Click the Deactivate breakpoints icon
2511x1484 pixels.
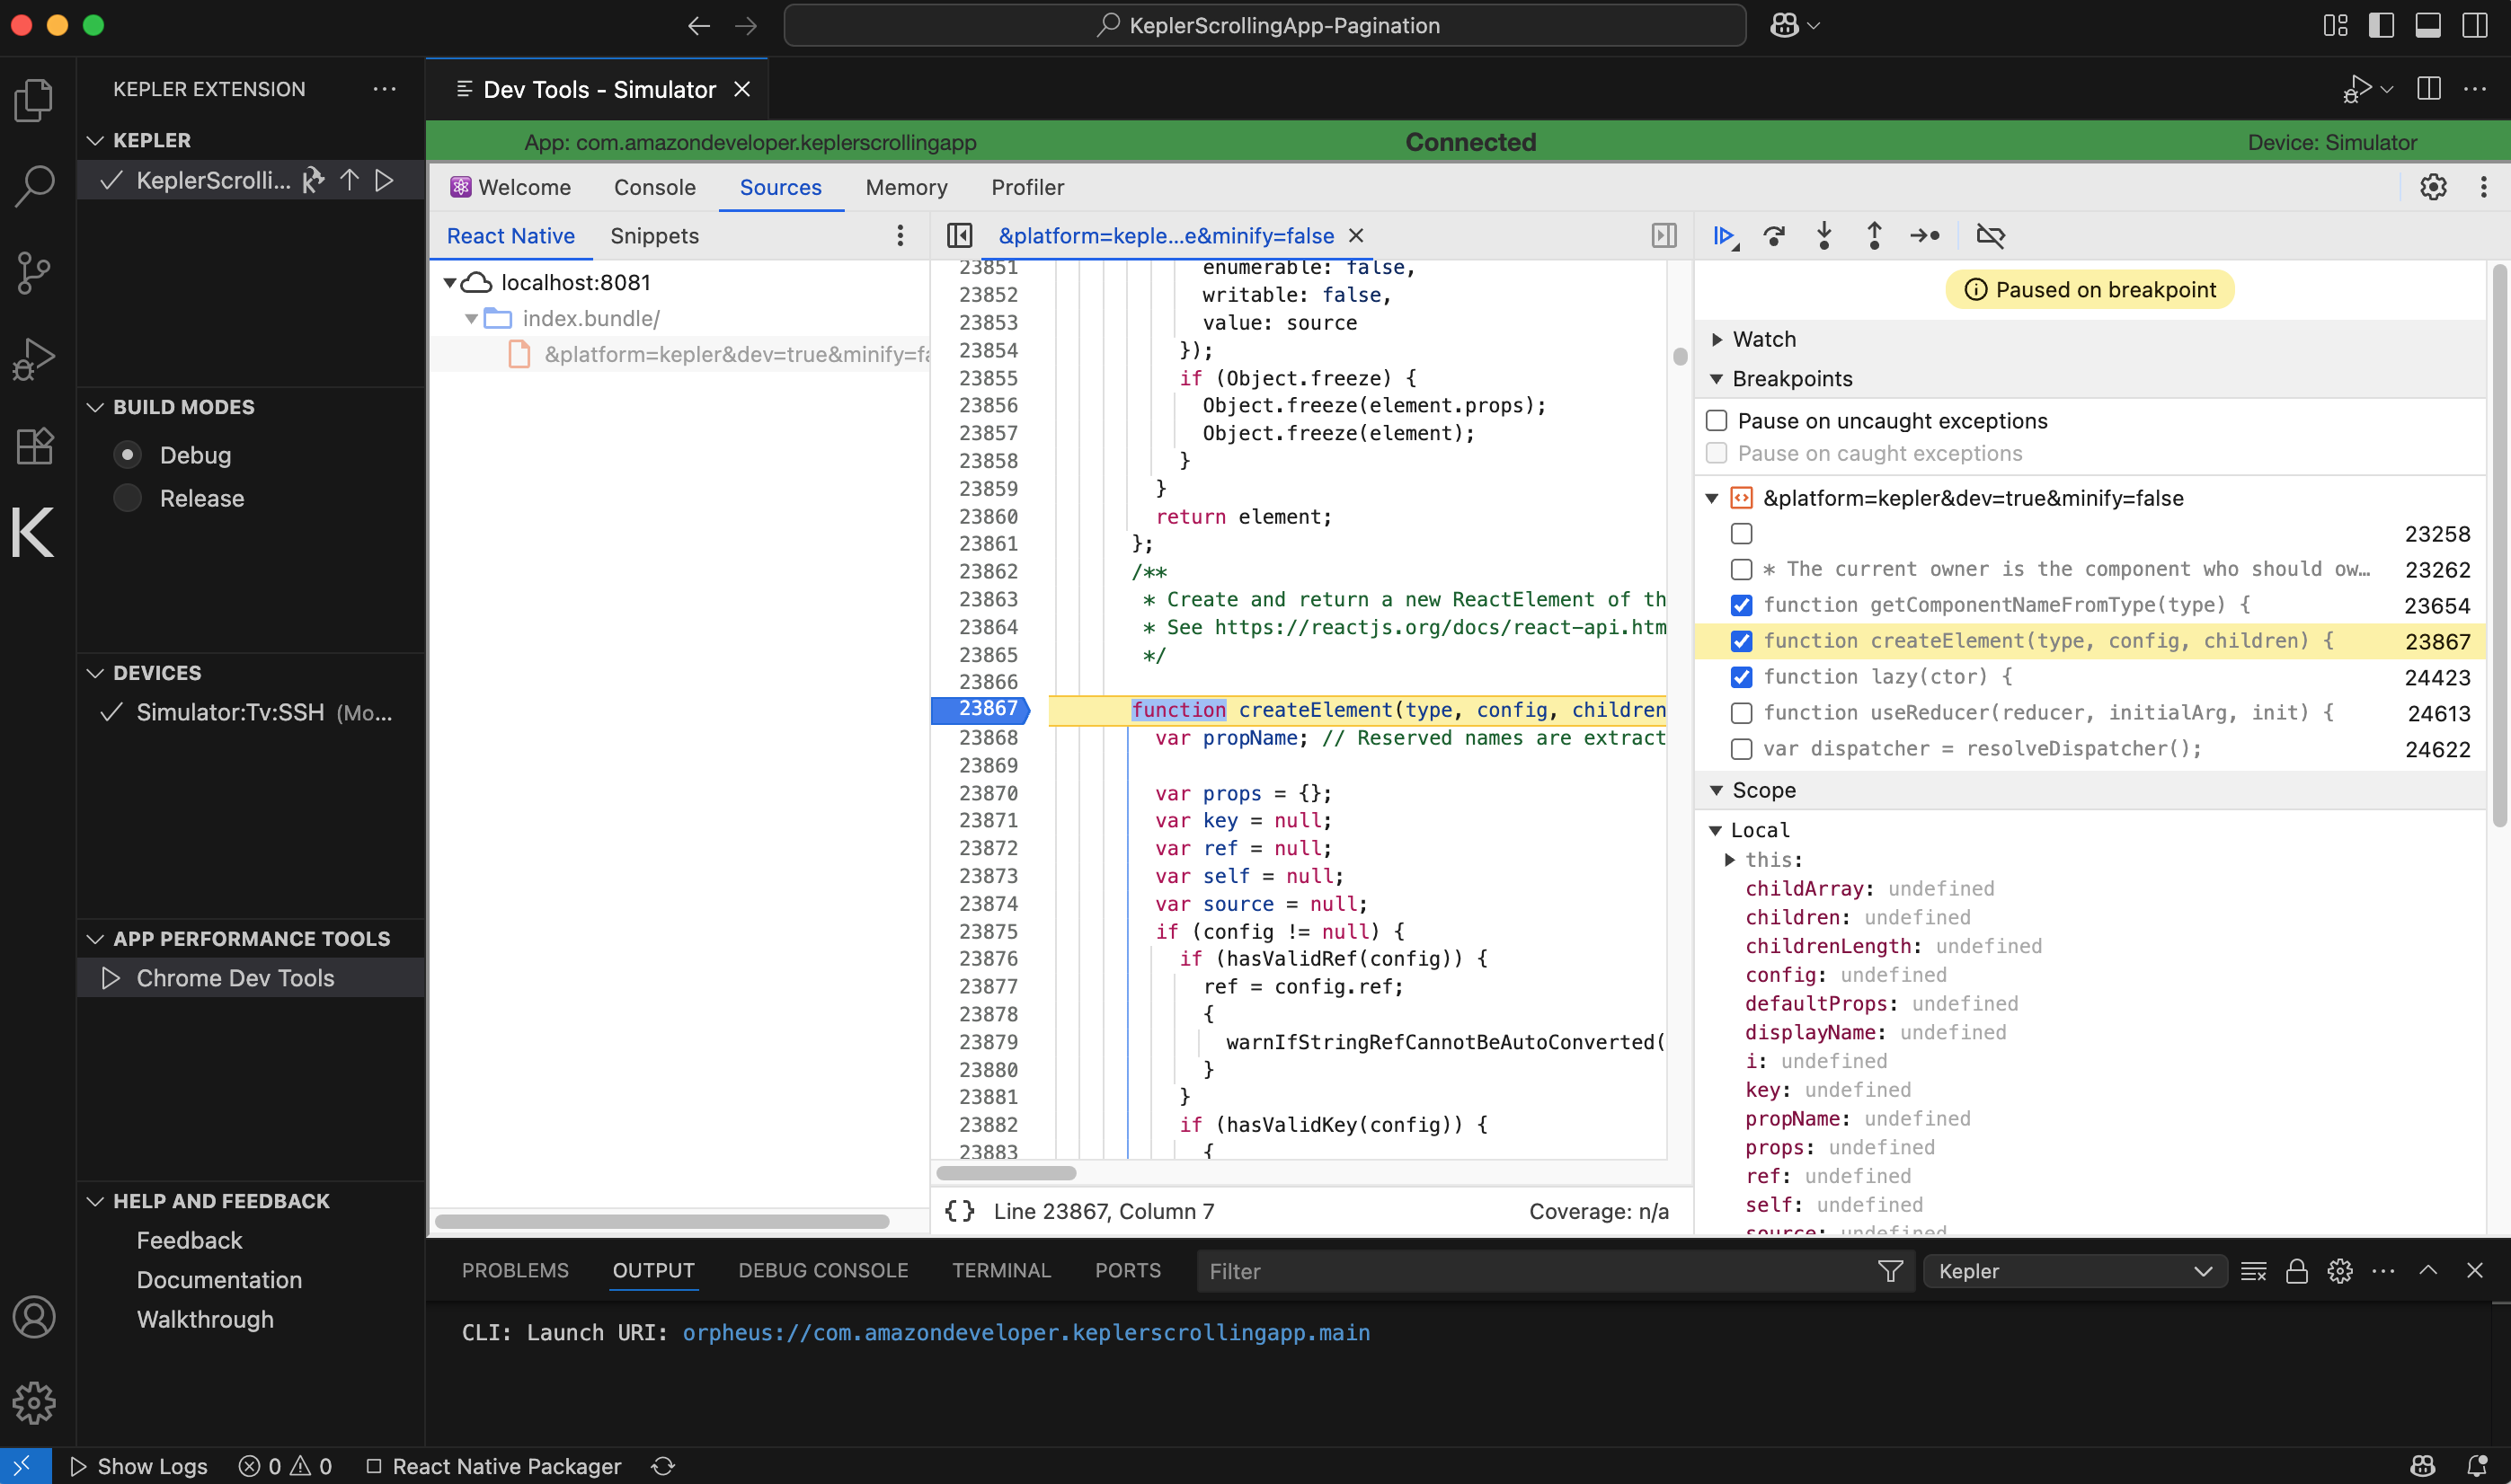point(1991,236)
